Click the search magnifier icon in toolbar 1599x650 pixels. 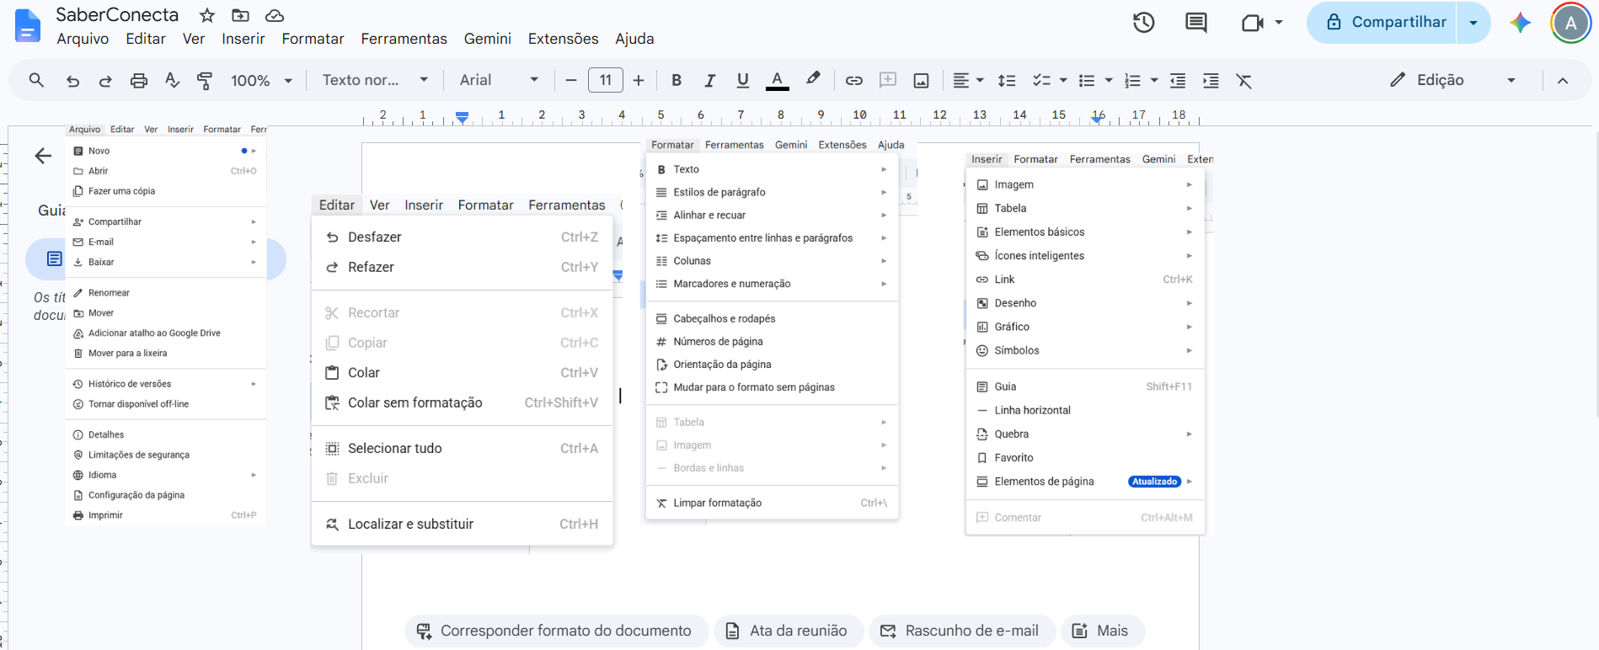pyautogui.click(x=36, y=80)
